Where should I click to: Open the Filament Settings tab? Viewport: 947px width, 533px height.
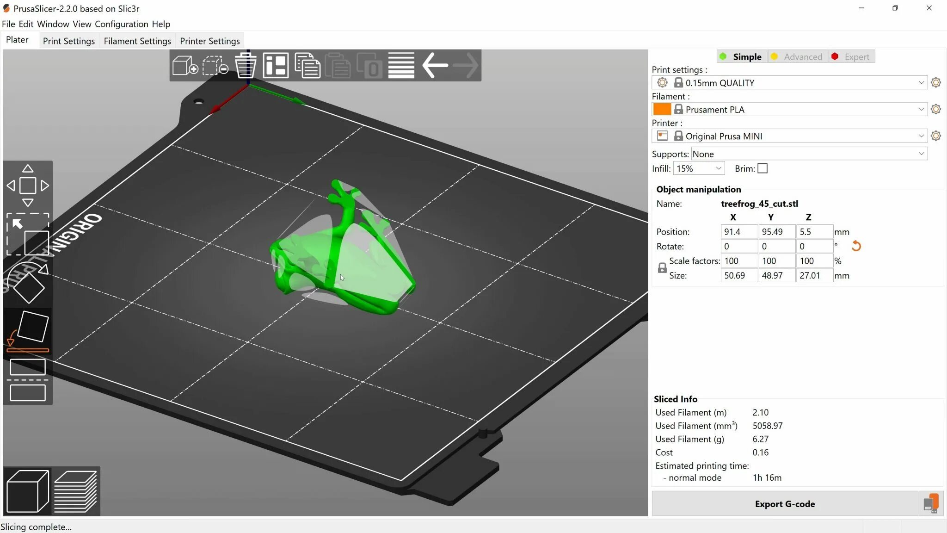(x=137, y=41)
